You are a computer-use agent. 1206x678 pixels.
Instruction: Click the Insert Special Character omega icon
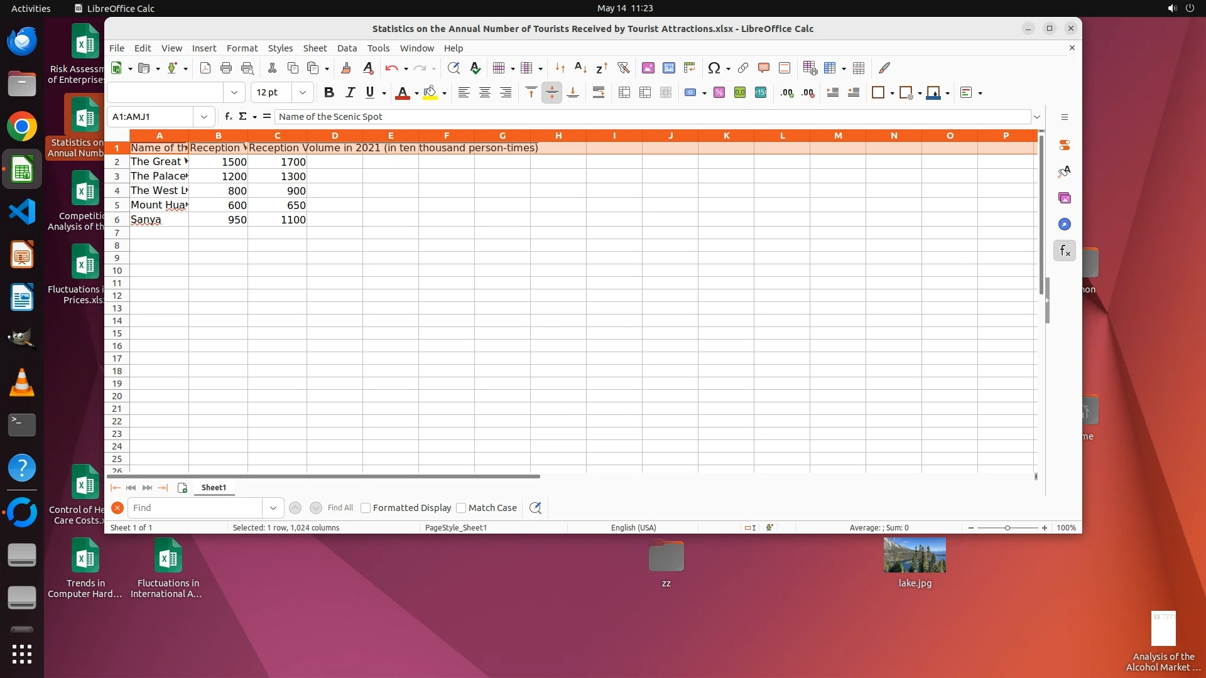coord(714,68)
